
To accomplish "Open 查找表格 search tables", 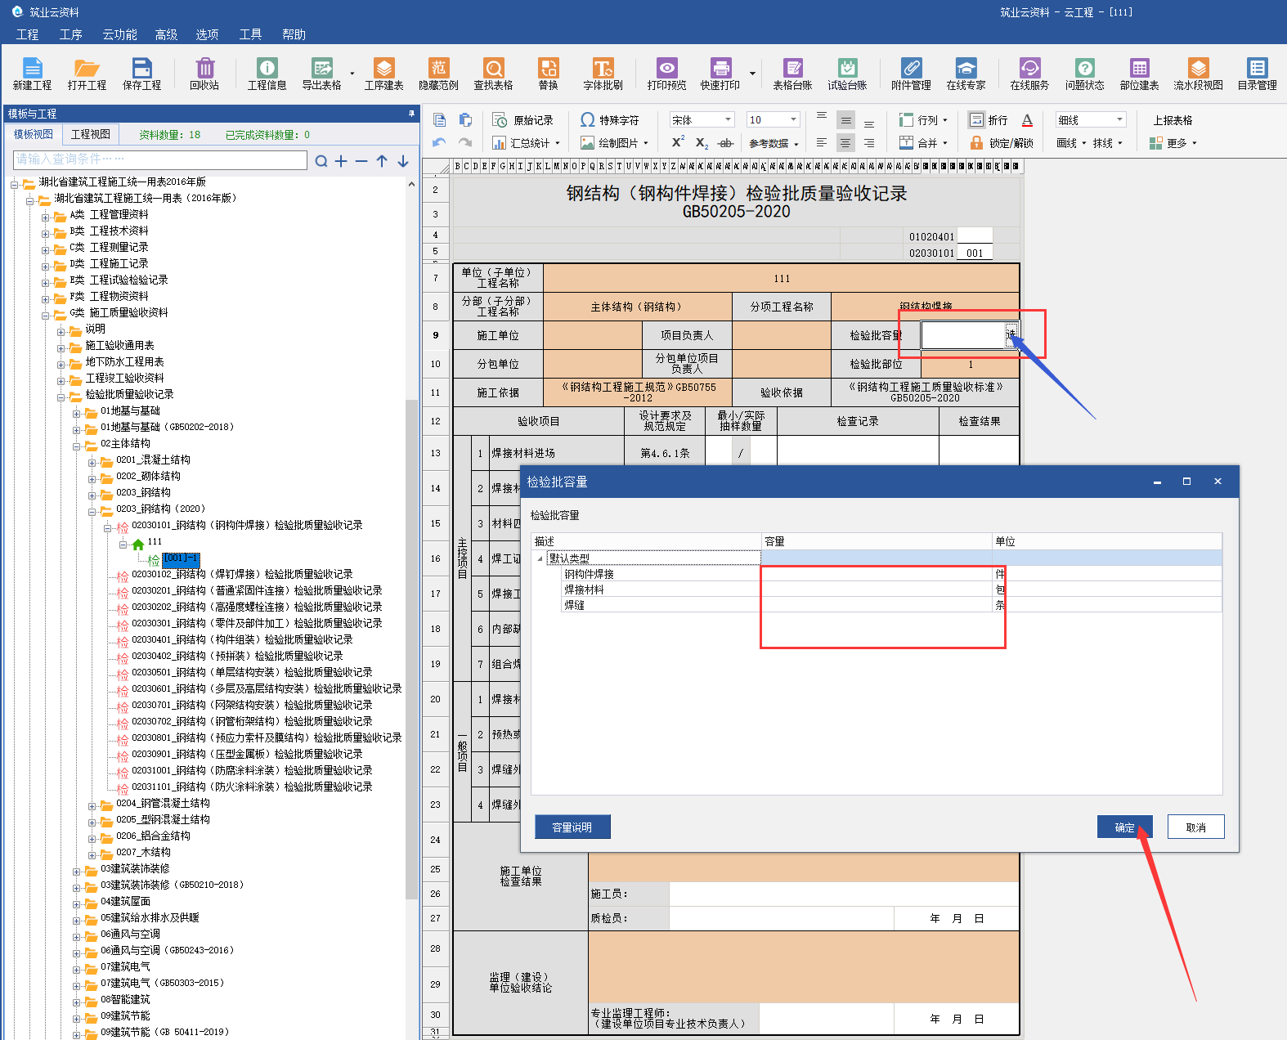I will [493, 74].
